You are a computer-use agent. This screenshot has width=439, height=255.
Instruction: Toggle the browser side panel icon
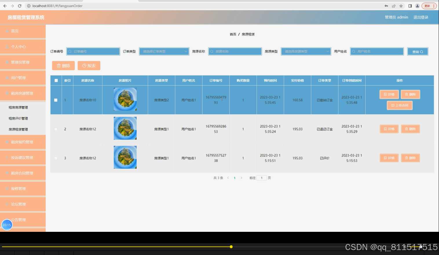[410, 6]
